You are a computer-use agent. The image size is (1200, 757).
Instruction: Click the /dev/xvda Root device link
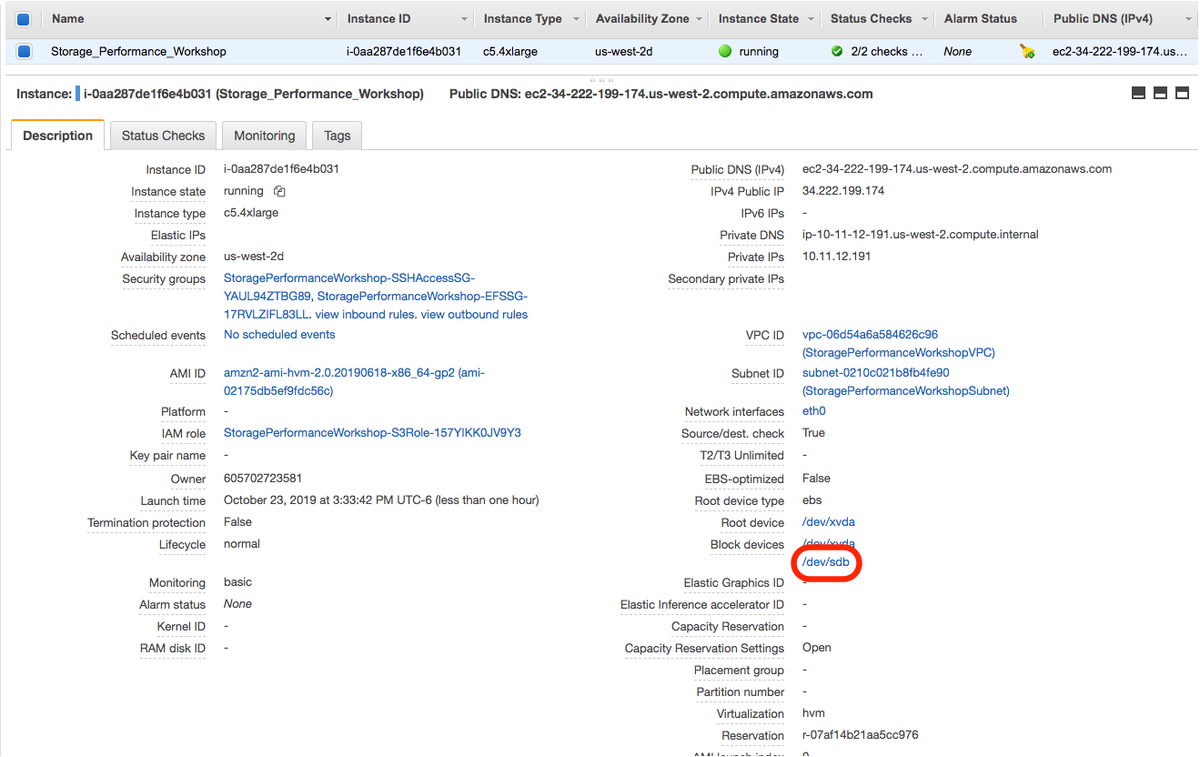(829, 522)
